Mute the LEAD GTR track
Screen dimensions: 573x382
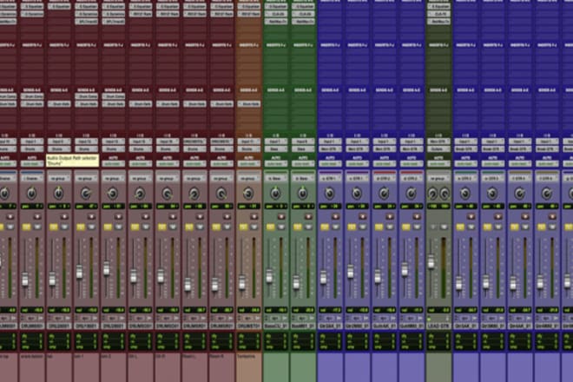point(444,227)
